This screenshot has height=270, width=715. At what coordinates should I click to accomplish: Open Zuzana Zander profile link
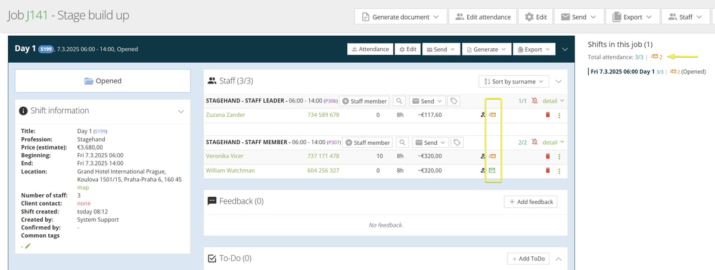[225, 114]
